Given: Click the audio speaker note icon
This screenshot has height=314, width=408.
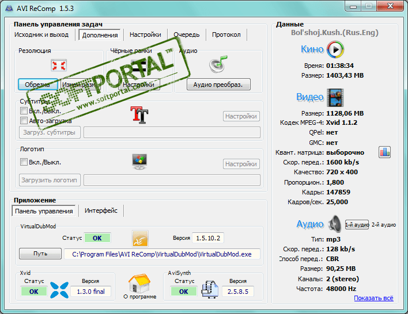Looking at the screenshot, I should (x=218, y=64).
